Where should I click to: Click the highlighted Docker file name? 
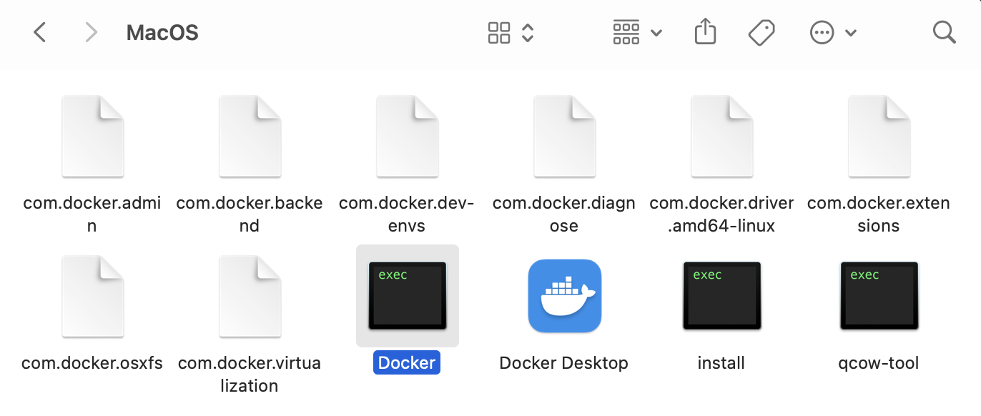pos(407,363)
